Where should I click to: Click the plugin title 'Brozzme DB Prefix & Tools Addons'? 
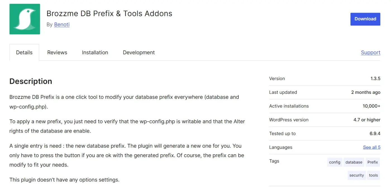[109, 13]
